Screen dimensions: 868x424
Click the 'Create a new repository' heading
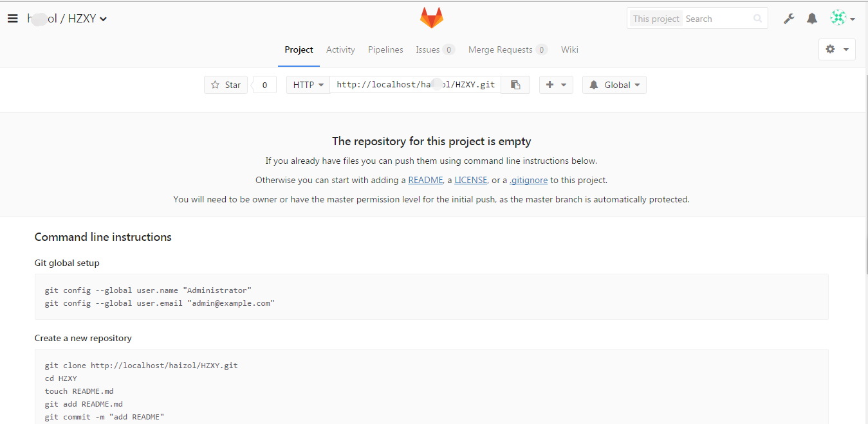tap(83, 338)
